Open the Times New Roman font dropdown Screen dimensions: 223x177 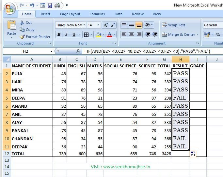(x=84, y=25)
